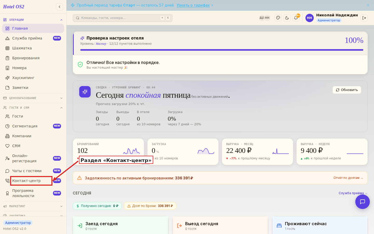Click the Администратор badge under the name
Image resolution: width=374 pixels, height=234 pixels.
[x=329, y=20]
